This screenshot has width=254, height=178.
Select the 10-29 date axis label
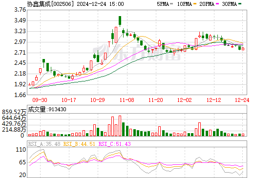(x=98, y=100)
